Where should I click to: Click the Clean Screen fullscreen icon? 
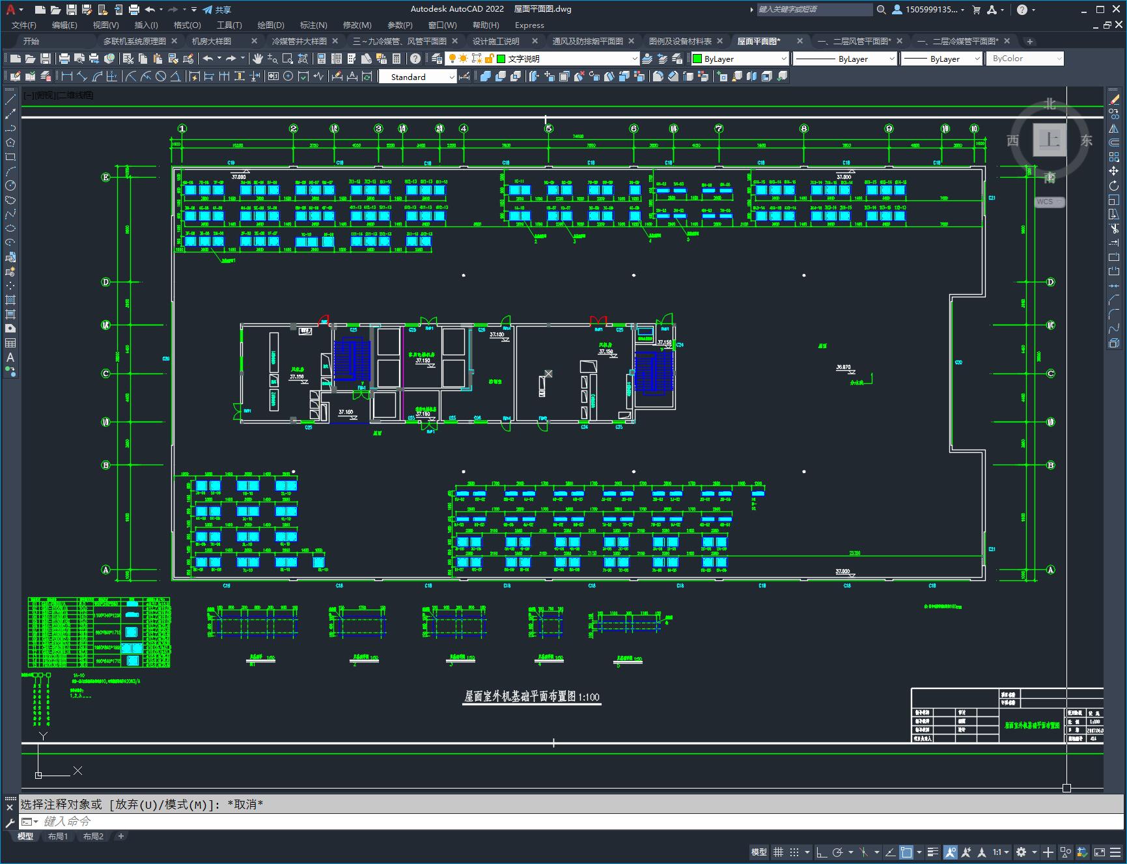coord(1100,852)
